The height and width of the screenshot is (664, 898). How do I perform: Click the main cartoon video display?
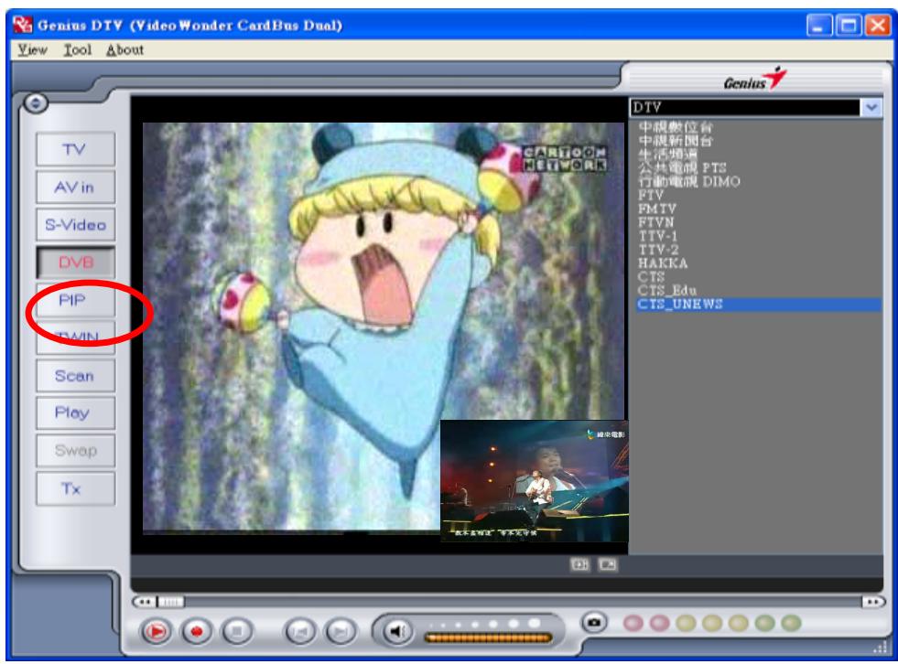(383, 328)
